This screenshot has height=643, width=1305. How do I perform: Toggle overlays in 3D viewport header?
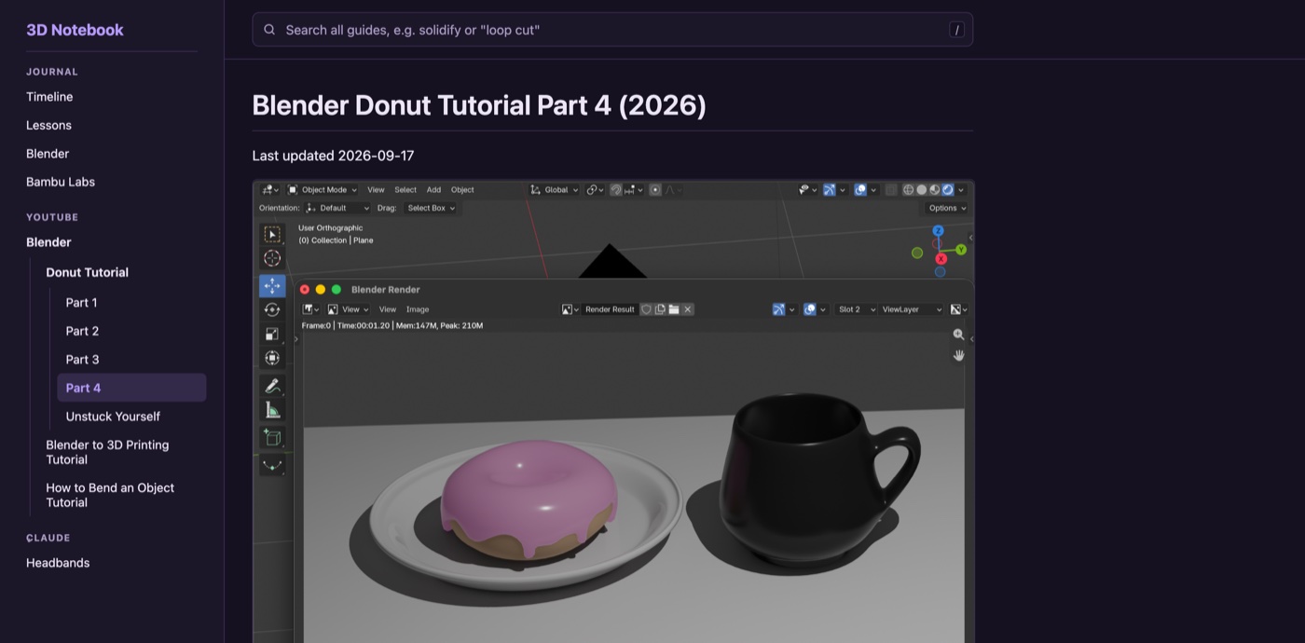(x=860, y=190)
